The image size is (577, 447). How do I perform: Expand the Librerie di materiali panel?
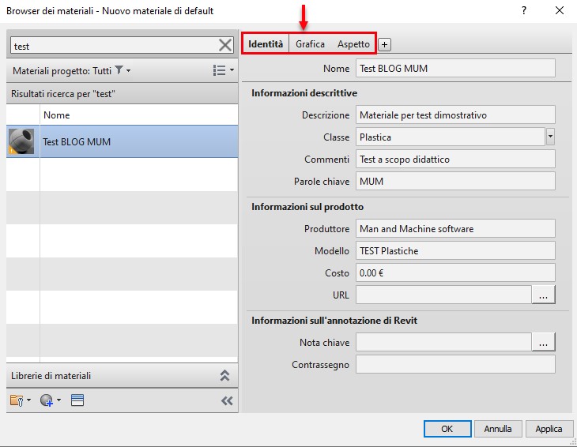pyautogui.click(x=224, y=376)
